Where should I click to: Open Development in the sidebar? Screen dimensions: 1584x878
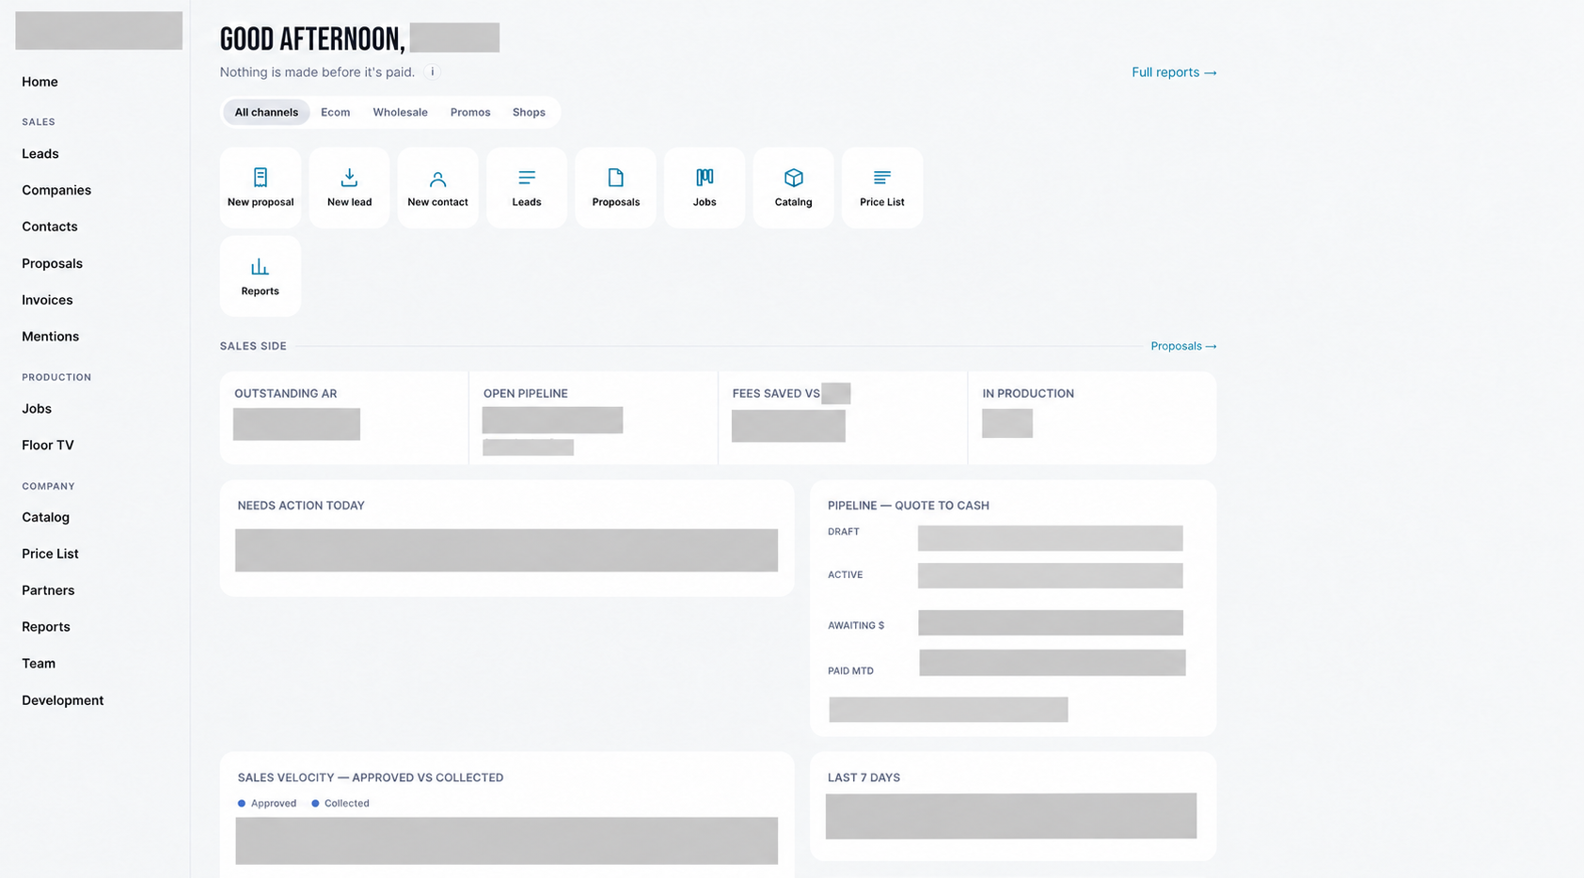[63, 700]
